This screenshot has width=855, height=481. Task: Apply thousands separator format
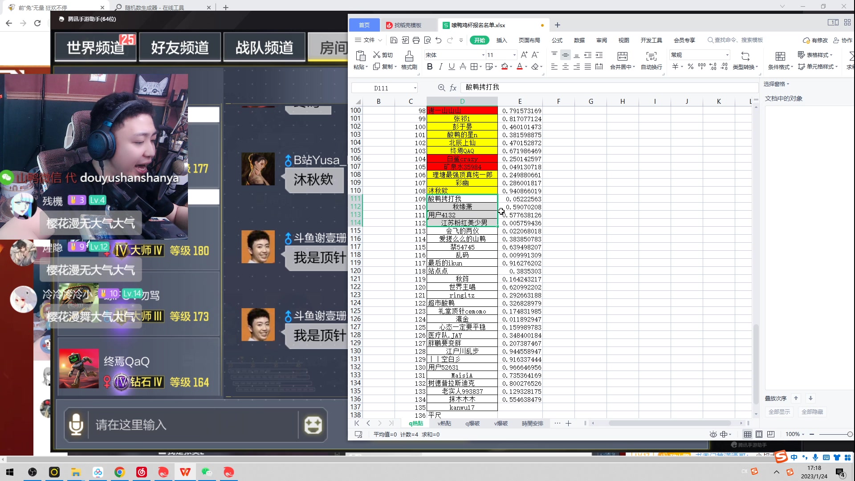702,66
